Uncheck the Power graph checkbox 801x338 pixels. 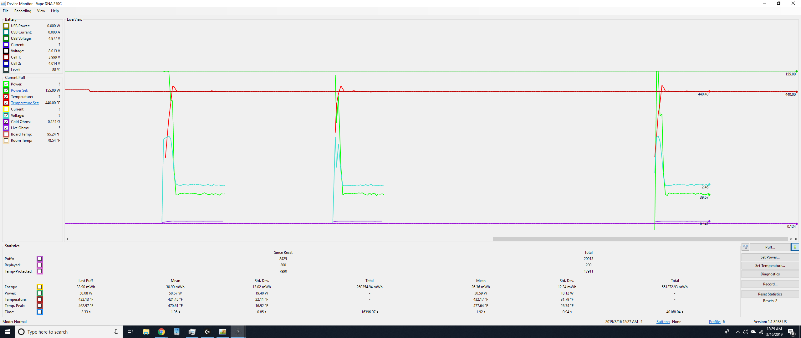tap(6, 84)
